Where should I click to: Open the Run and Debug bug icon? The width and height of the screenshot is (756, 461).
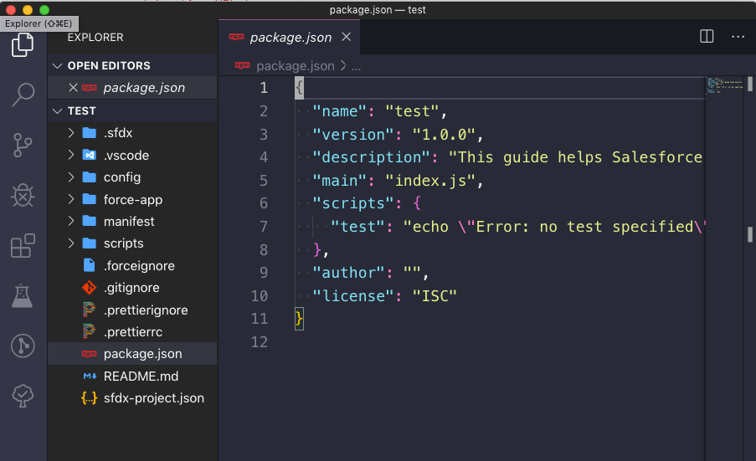coord(23,196)
